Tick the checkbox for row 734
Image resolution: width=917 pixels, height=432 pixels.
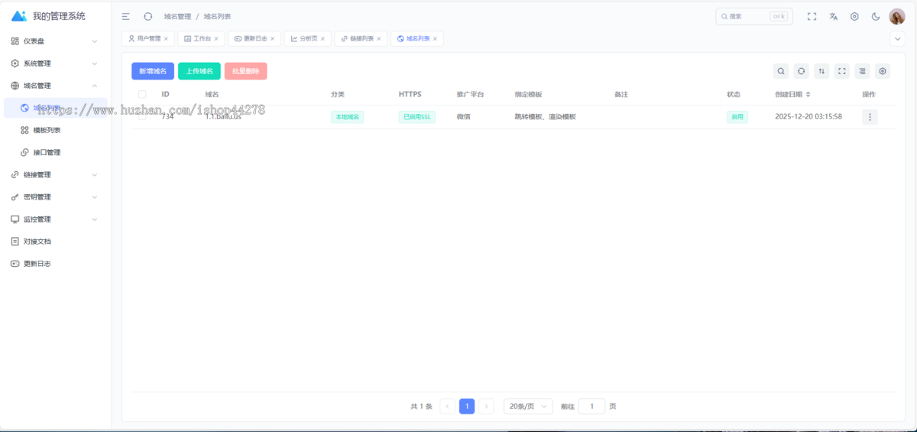coord(142,117)
